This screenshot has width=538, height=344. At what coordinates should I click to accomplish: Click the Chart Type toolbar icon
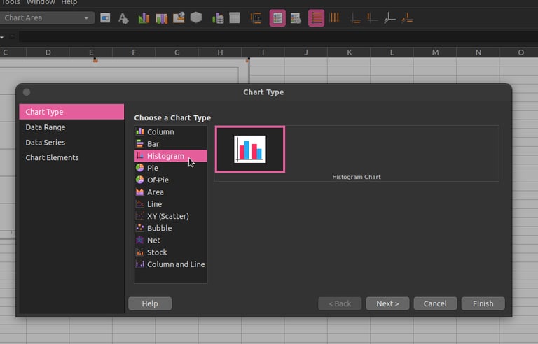[144, 17]
